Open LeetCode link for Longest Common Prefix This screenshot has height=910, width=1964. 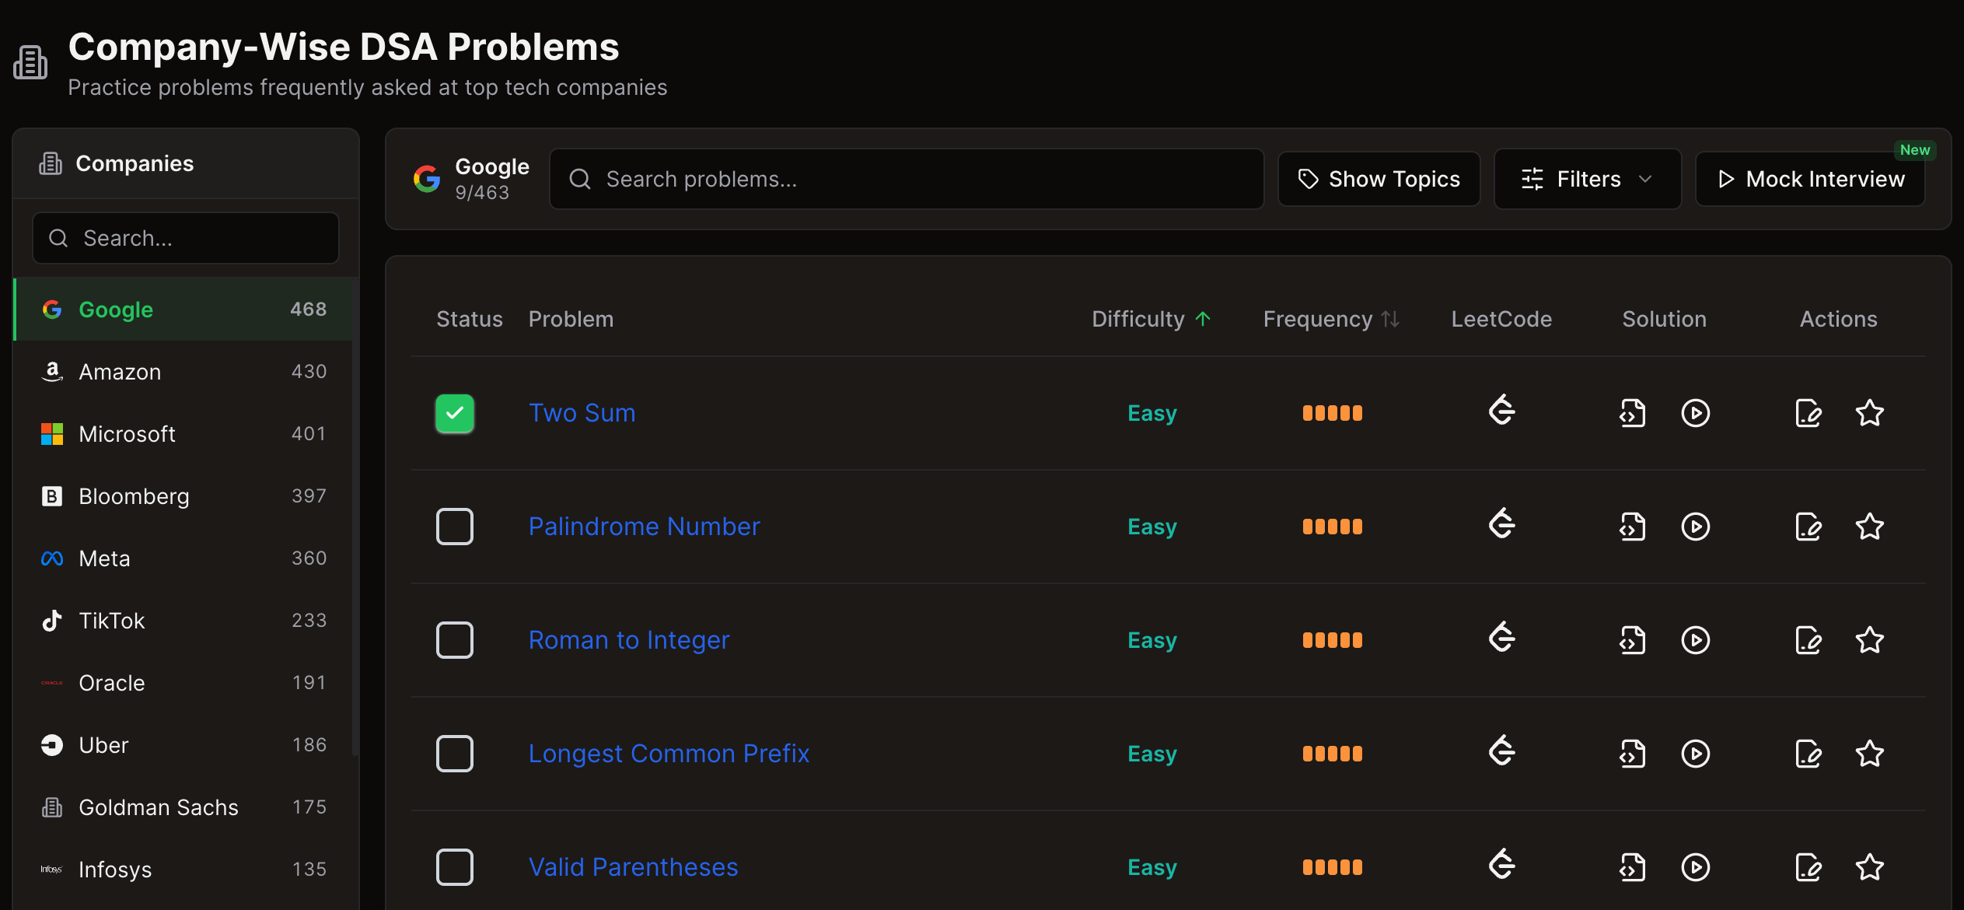click(x=1501, y=752)
